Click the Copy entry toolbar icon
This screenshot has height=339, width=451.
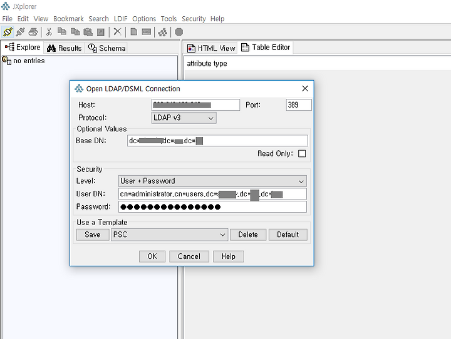(62, 31)
